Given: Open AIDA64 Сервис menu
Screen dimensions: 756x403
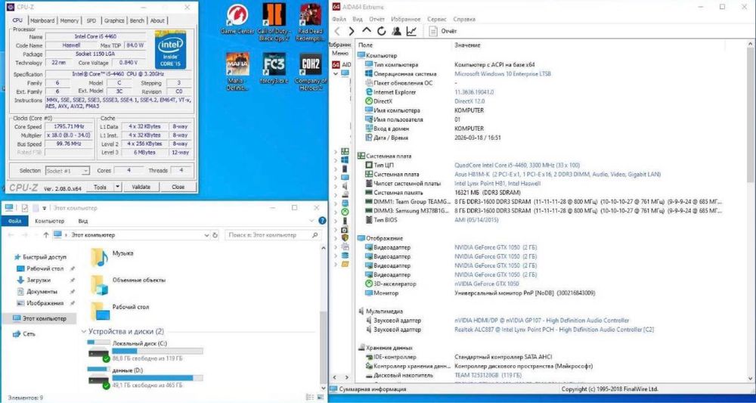Looking at the screenshot, I should tap(437, 20).
